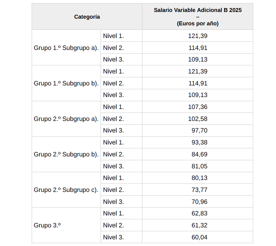
Task: Click the 81,05 salary value
Action: [x=199, y=166]
